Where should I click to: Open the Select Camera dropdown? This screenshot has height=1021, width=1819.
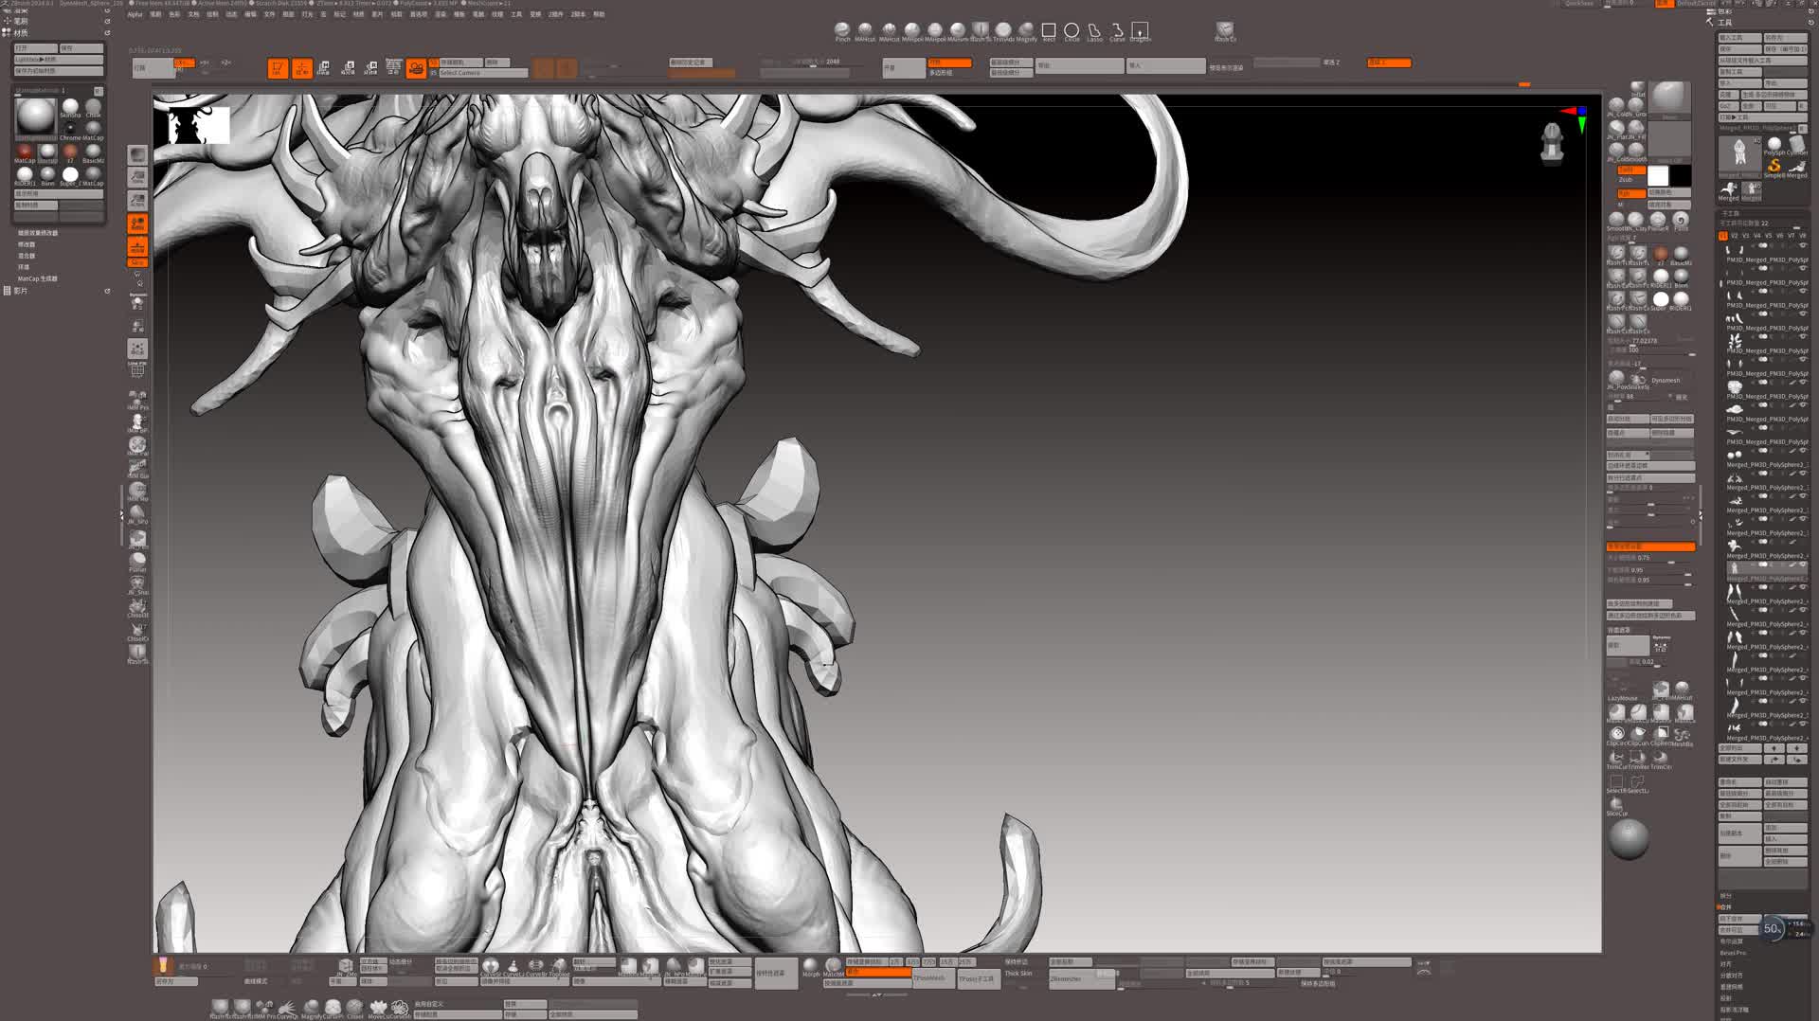pos(482,73)
